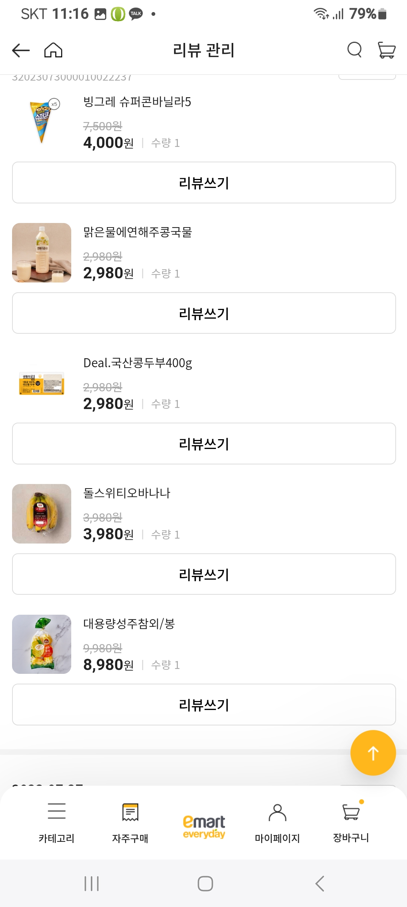Write review for 돌스위티오바나나
The image size is (407, 907).
point(204,574)
